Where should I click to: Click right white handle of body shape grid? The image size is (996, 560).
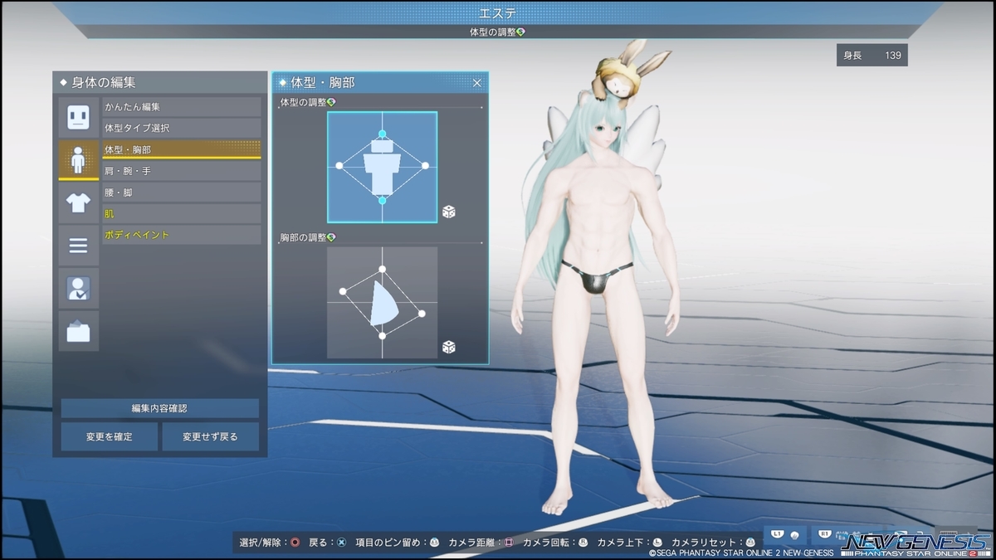(425, 166)
